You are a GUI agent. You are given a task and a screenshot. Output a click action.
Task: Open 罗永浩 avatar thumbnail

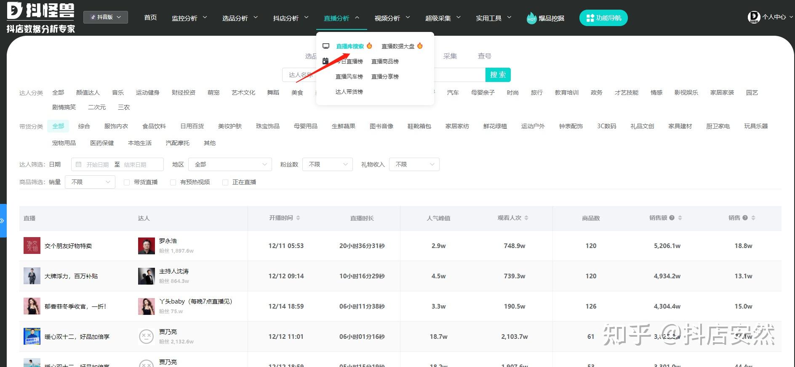point(147,246)
